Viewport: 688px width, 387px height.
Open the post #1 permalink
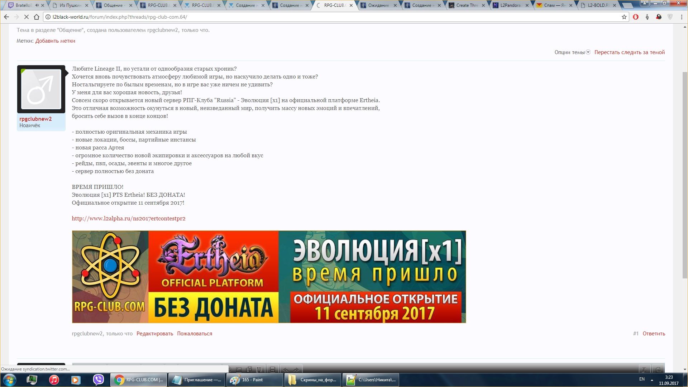636,334
